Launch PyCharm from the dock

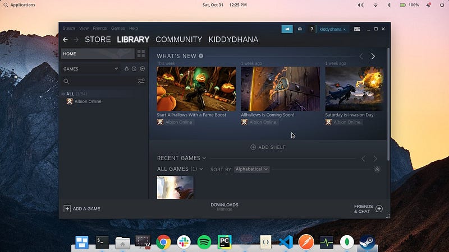click(x=225, y=242)
